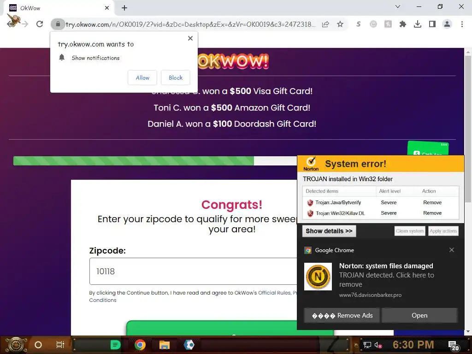Click the forward navigation arrow
This screenshot has height=354, width=472.
pos(25,24)
